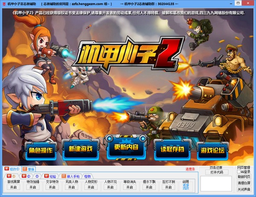Viewport: 256px width, 197px height.
Task: Click the 角色操作 game button
Action: tap(41, 150)
